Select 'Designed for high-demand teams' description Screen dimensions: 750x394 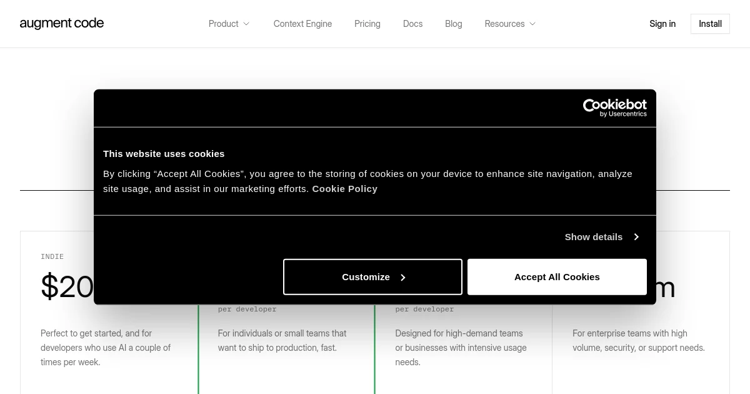click(461, 348)
